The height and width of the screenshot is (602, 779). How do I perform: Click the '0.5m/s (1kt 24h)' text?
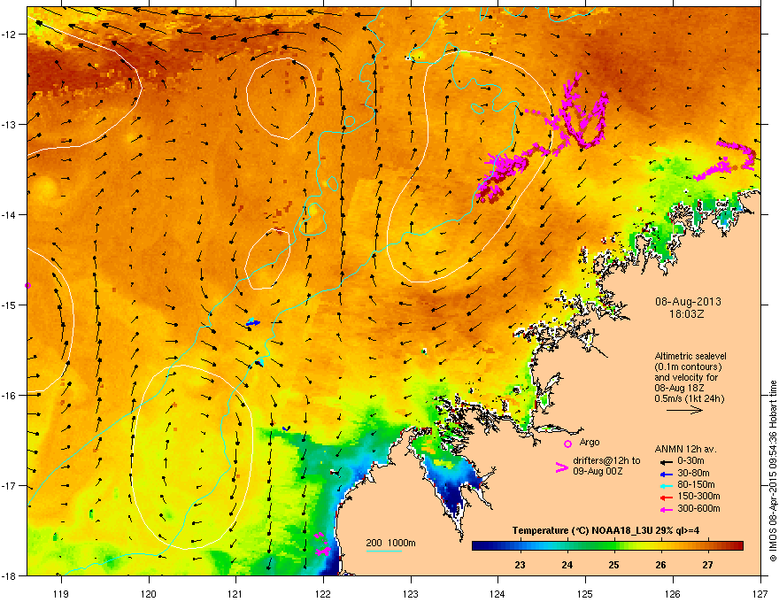point(689,398)
